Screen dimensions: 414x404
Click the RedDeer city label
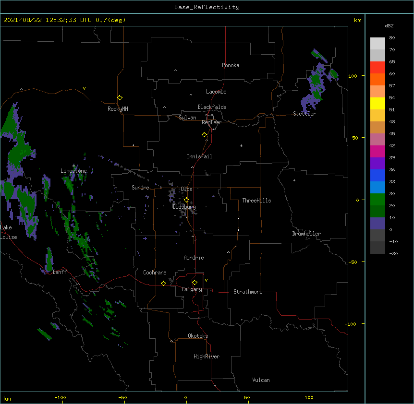(x=211, y=122)
